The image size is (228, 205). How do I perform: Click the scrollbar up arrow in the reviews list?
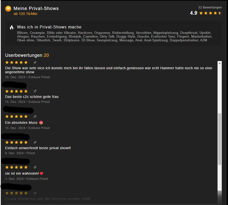(220, 63)
